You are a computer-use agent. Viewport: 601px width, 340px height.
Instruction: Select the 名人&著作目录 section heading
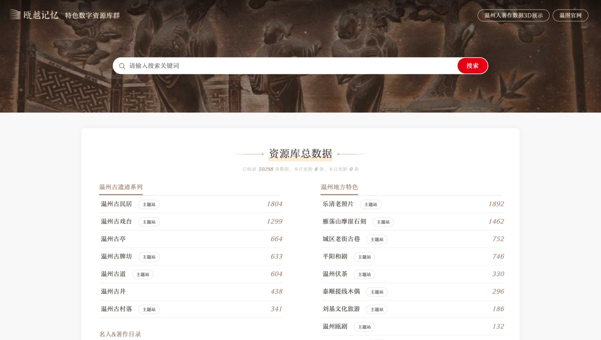[120, 334]
